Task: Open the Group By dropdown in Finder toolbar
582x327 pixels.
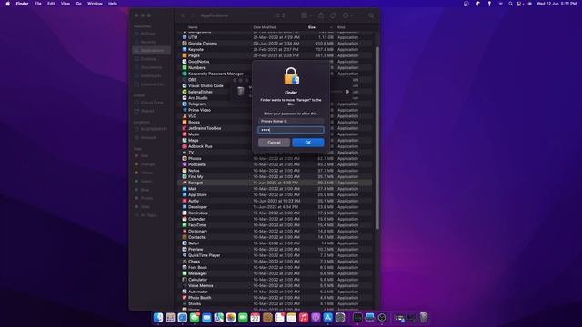Action: tap(306, 15)
